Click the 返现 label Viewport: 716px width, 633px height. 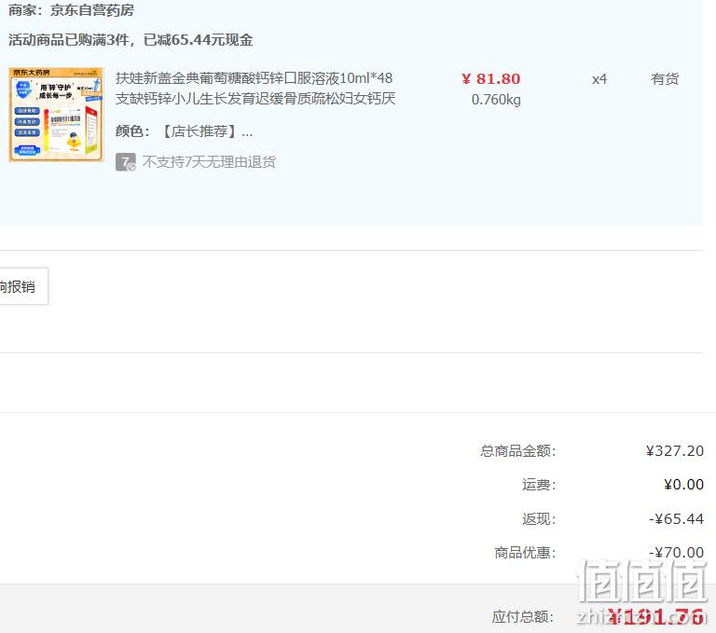(x=539, y=519)
